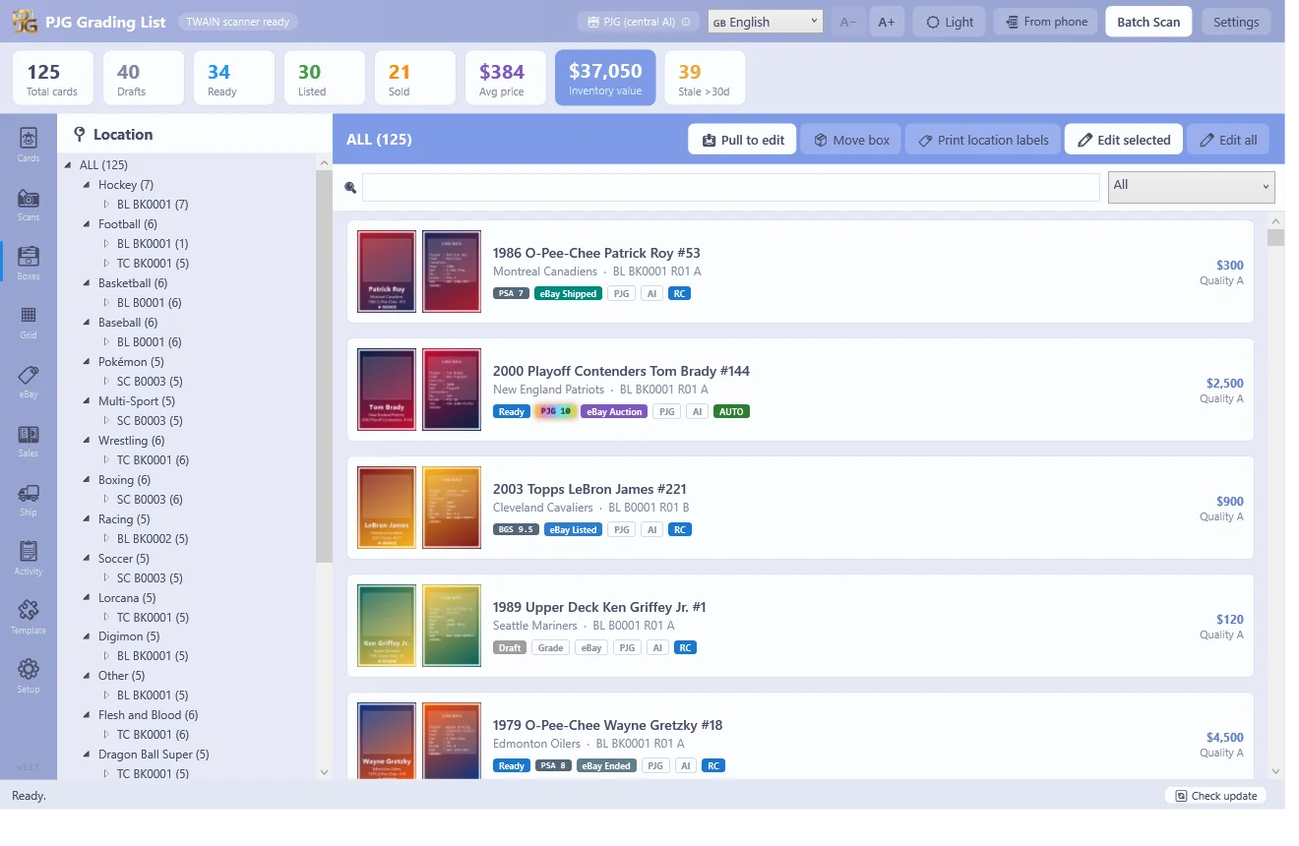Click the Inventory value $37,050 tile
The height and width of the screenshot is (846, 1299).
[x=605, y=78]
